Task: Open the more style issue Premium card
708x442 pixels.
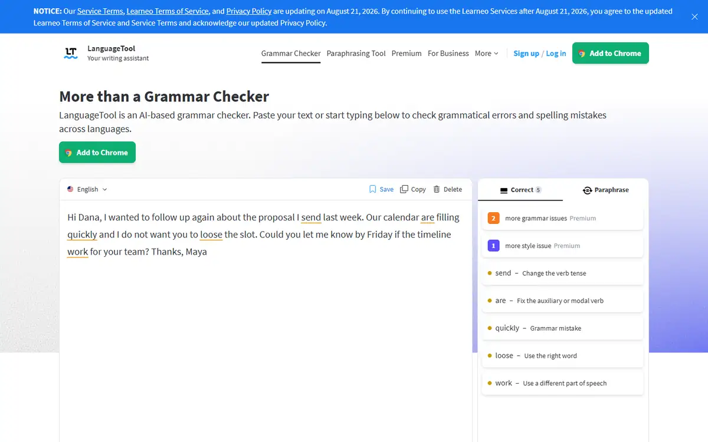Action: pos(562,246)
